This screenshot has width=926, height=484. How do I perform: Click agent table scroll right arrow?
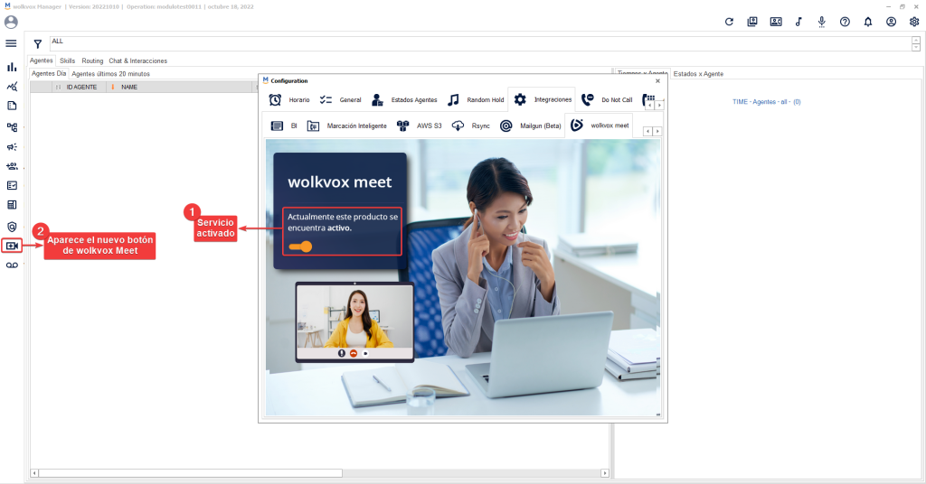click(x=605, y=473)
